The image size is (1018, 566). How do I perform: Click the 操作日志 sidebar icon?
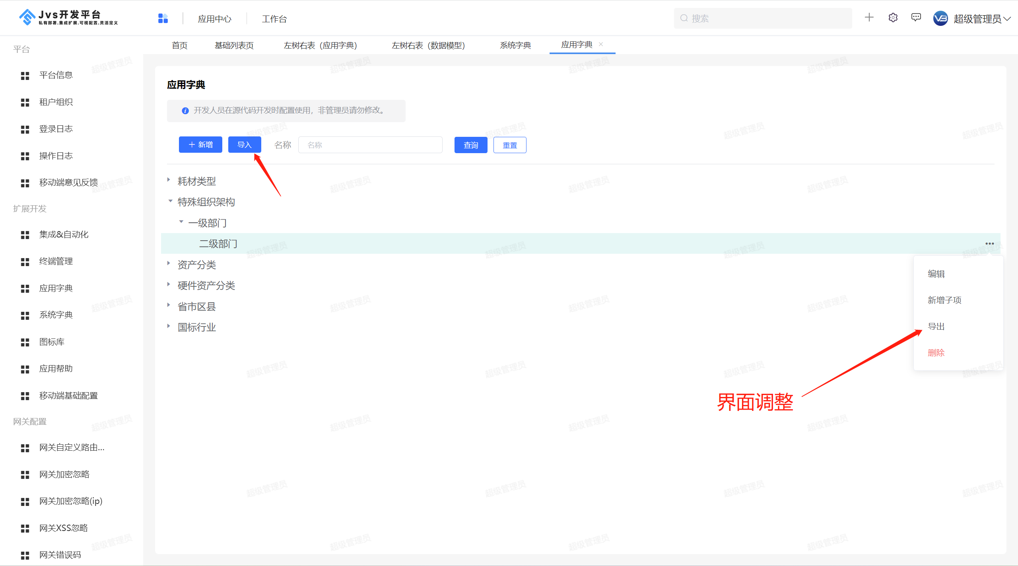pyautogui.click(x=25, y=156)
